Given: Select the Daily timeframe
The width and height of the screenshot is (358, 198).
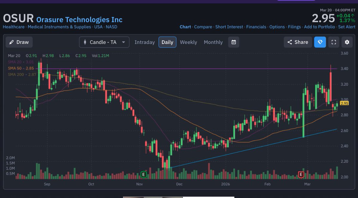Looking at the screenshot, I should tap(167, 42).
